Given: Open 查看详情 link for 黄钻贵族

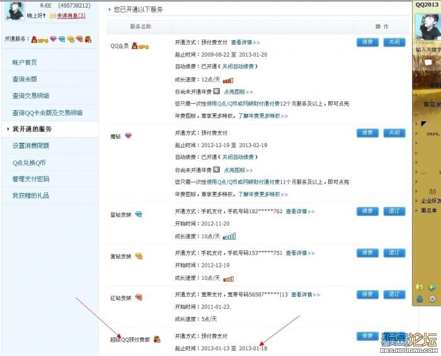Looking at the screenshot, I should pyautogui.click(x=300, y=253).
